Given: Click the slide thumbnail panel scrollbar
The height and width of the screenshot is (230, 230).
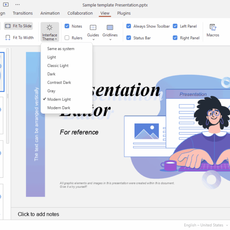Looking at the screenshot, I should (8, 96).
